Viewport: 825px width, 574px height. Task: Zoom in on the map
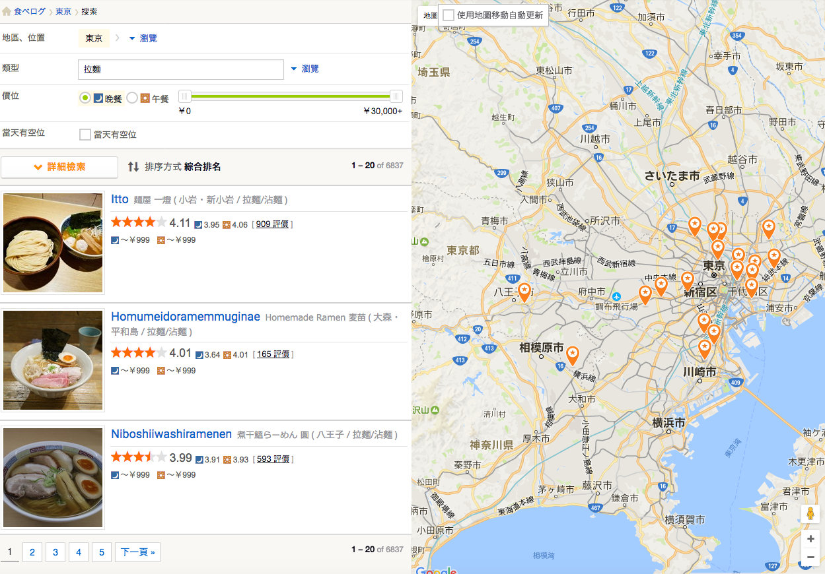[x=810, y=539]
